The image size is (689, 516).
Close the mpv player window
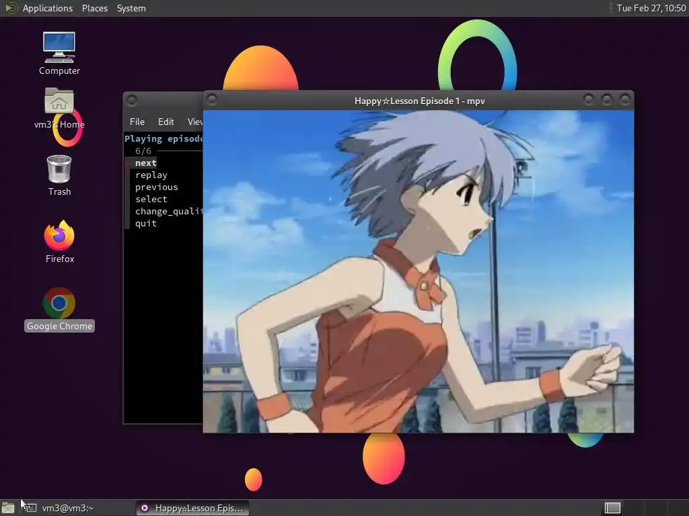624,99
